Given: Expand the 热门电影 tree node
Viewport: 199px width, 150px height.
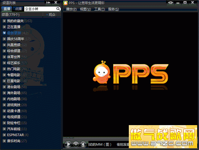Looking at the screenshot, I should [x=4, y=69].
